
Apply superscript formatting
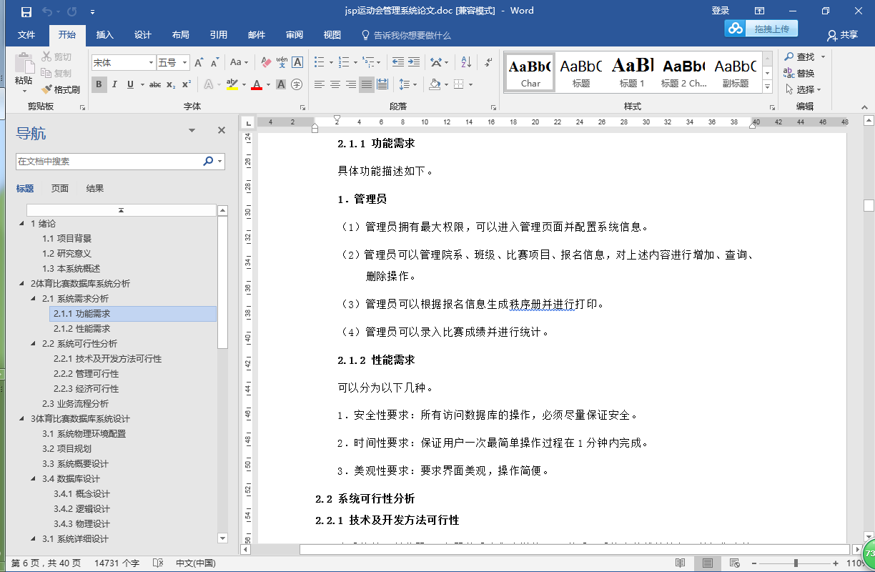tap(186, 84)
